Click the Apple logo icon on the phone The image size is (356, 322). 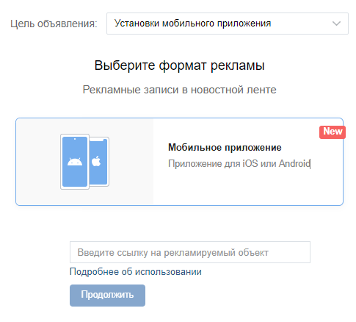coord(96,161)
